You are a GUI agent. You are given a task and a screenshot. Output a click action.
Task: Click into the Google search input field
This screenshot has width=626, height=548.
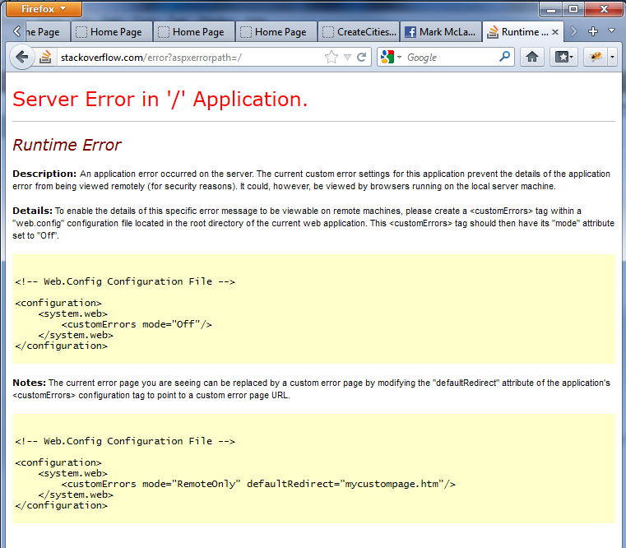pyautogui.click(x=448, y=58)
